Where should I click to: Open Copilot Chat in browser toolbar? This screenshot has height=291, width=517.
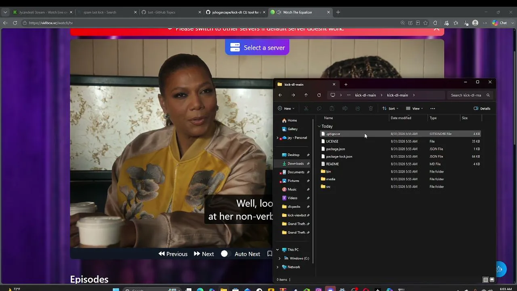(500, 23)
